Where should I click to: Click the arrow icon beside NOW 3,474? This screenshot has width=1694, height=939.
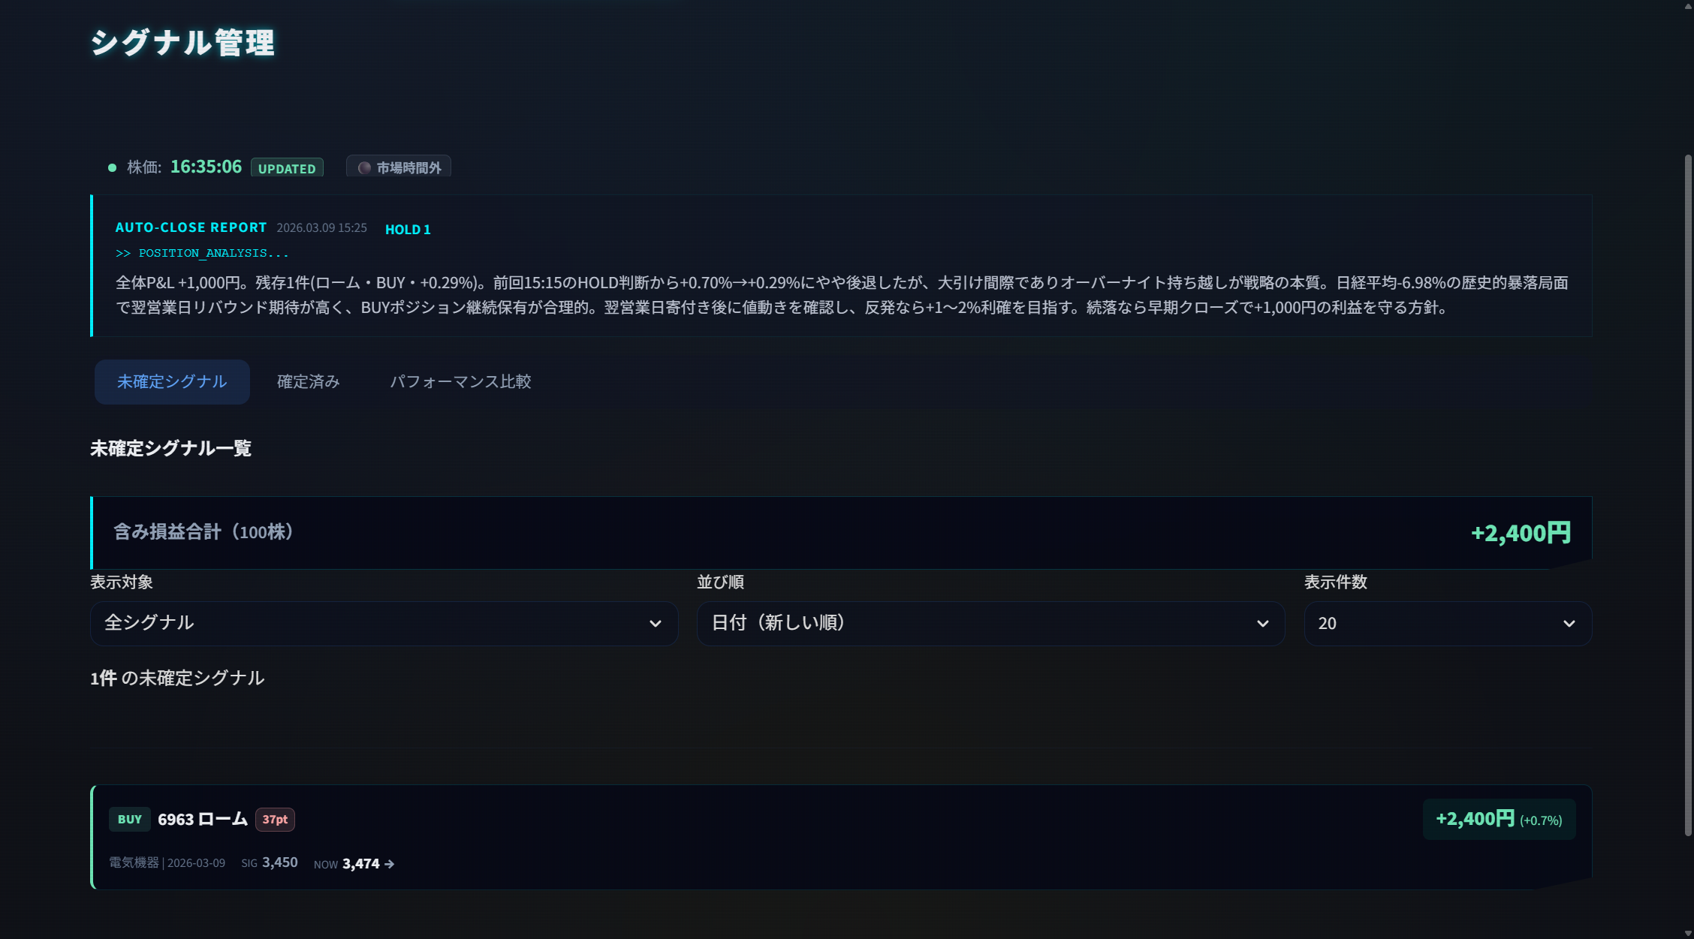click(389, 864)
